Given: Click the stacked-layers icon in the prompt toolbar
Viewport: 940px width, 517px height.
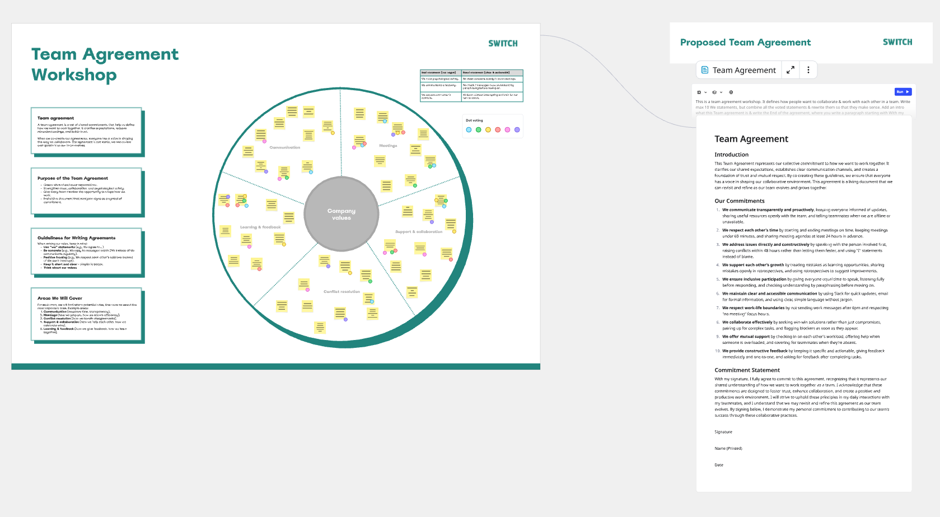Looking at the screenshot, I should click(x=714, y=92).
